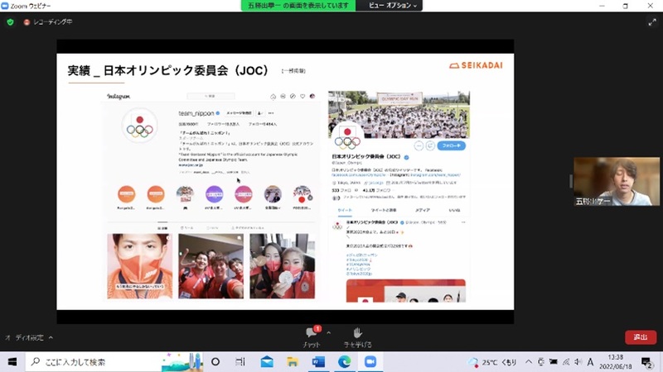
Task: Open File Explorer from the taskbar
Action: coord(293,362)
